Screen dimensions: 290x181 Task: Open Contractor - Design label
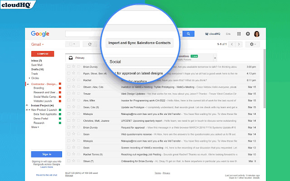point(44,84)
